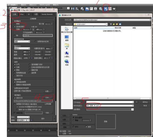The width and height of the screenshot is (153, 137).
Task: Toggle the modeling ribbon icon
Action: coord(87,9)
